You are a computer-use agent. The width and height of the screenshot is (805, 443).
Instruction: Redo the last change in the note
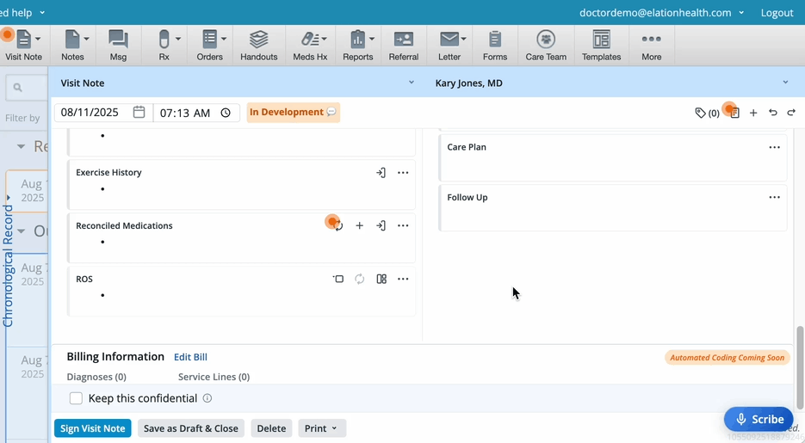click(791, 113)
